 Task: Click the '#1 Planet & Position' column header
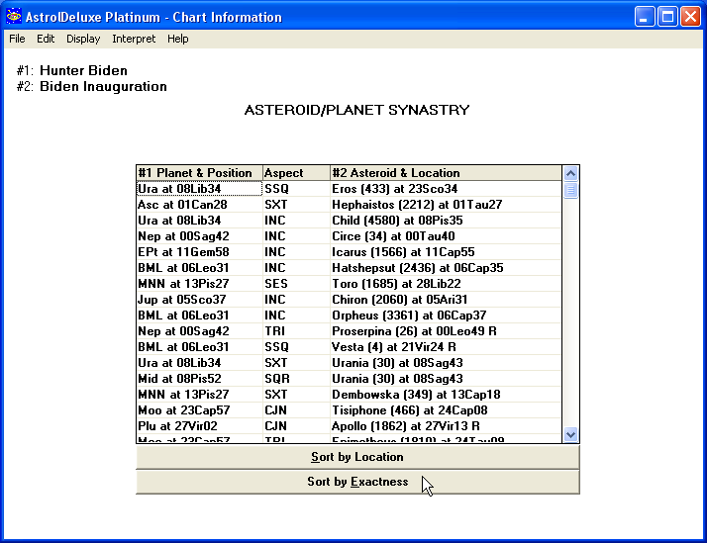(199, 173)
